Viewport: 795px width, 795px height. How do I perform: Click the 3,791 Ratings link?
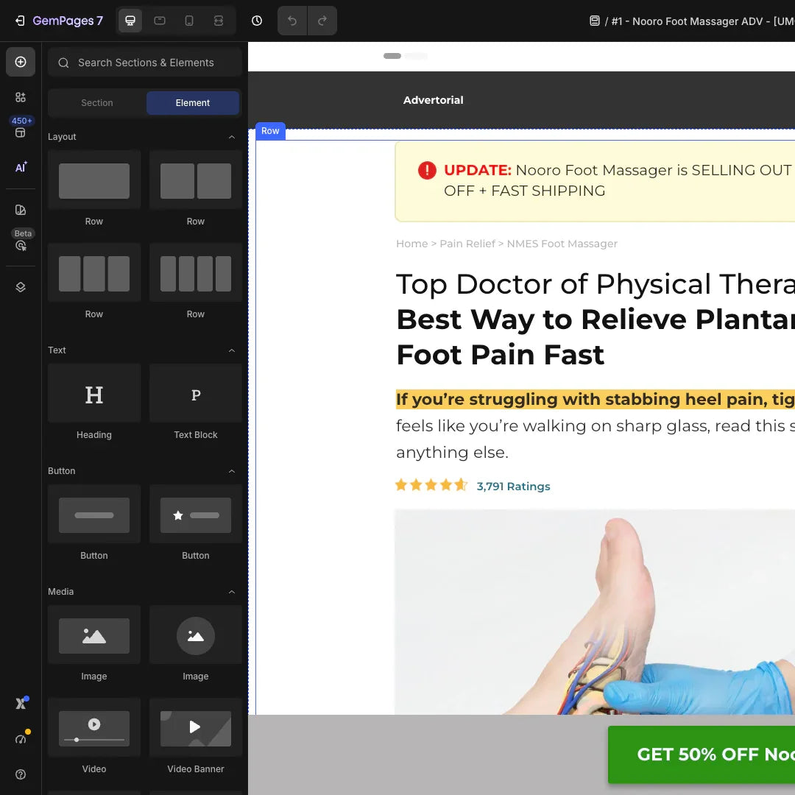513,487
